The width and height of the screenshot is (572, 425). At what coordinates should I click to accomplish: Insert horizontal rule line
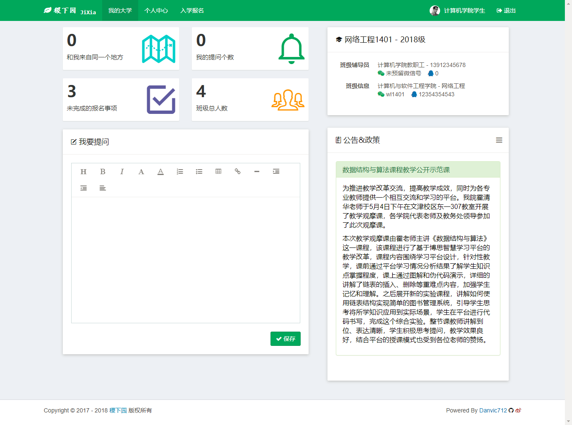(x=257, y=172)
